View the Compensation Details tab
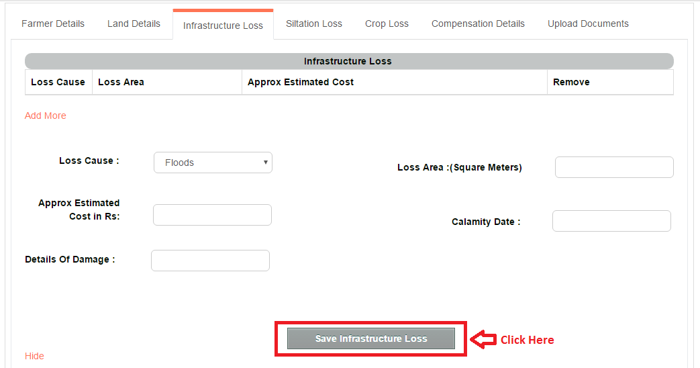700x368 pixels. (x=478, y=24)
